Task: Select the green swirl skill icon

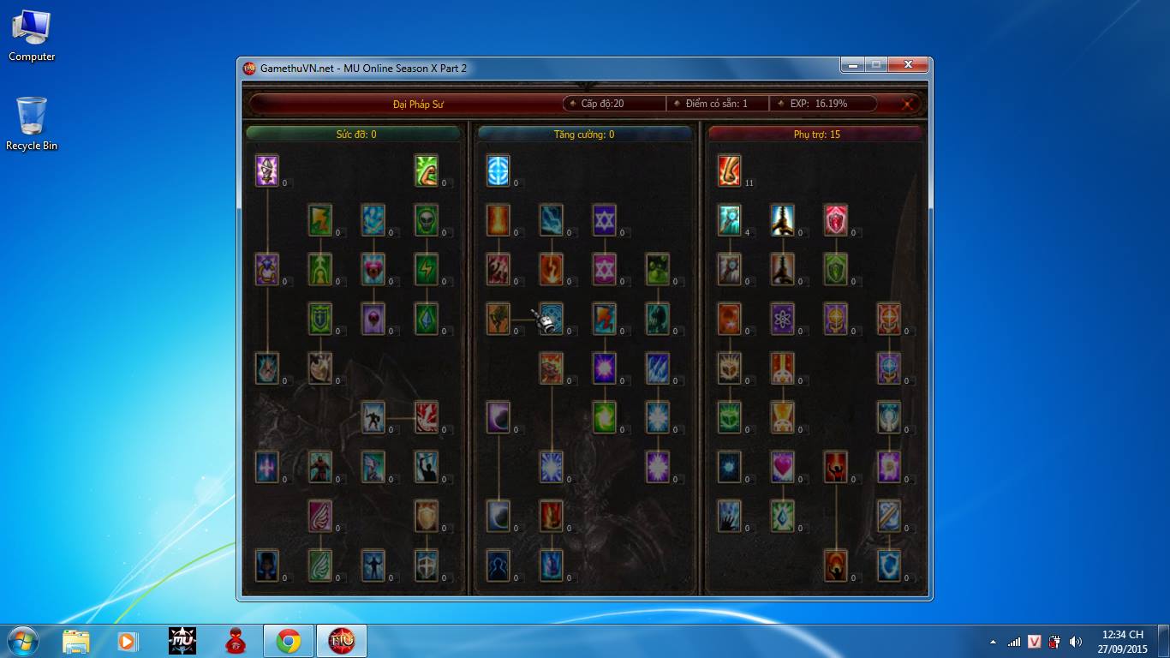Action: click(x=605, y=417)
